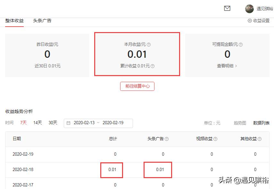This screenshot has height=189, width=274.
Task: Click the help icon on 其他收益 column header
Action: click(x=260, y=139)
